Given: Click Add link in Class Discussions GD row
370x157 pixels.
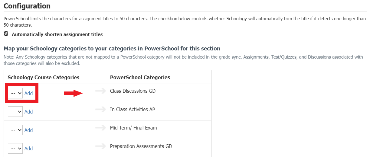Looking at the screenshot, I should 29,93.
